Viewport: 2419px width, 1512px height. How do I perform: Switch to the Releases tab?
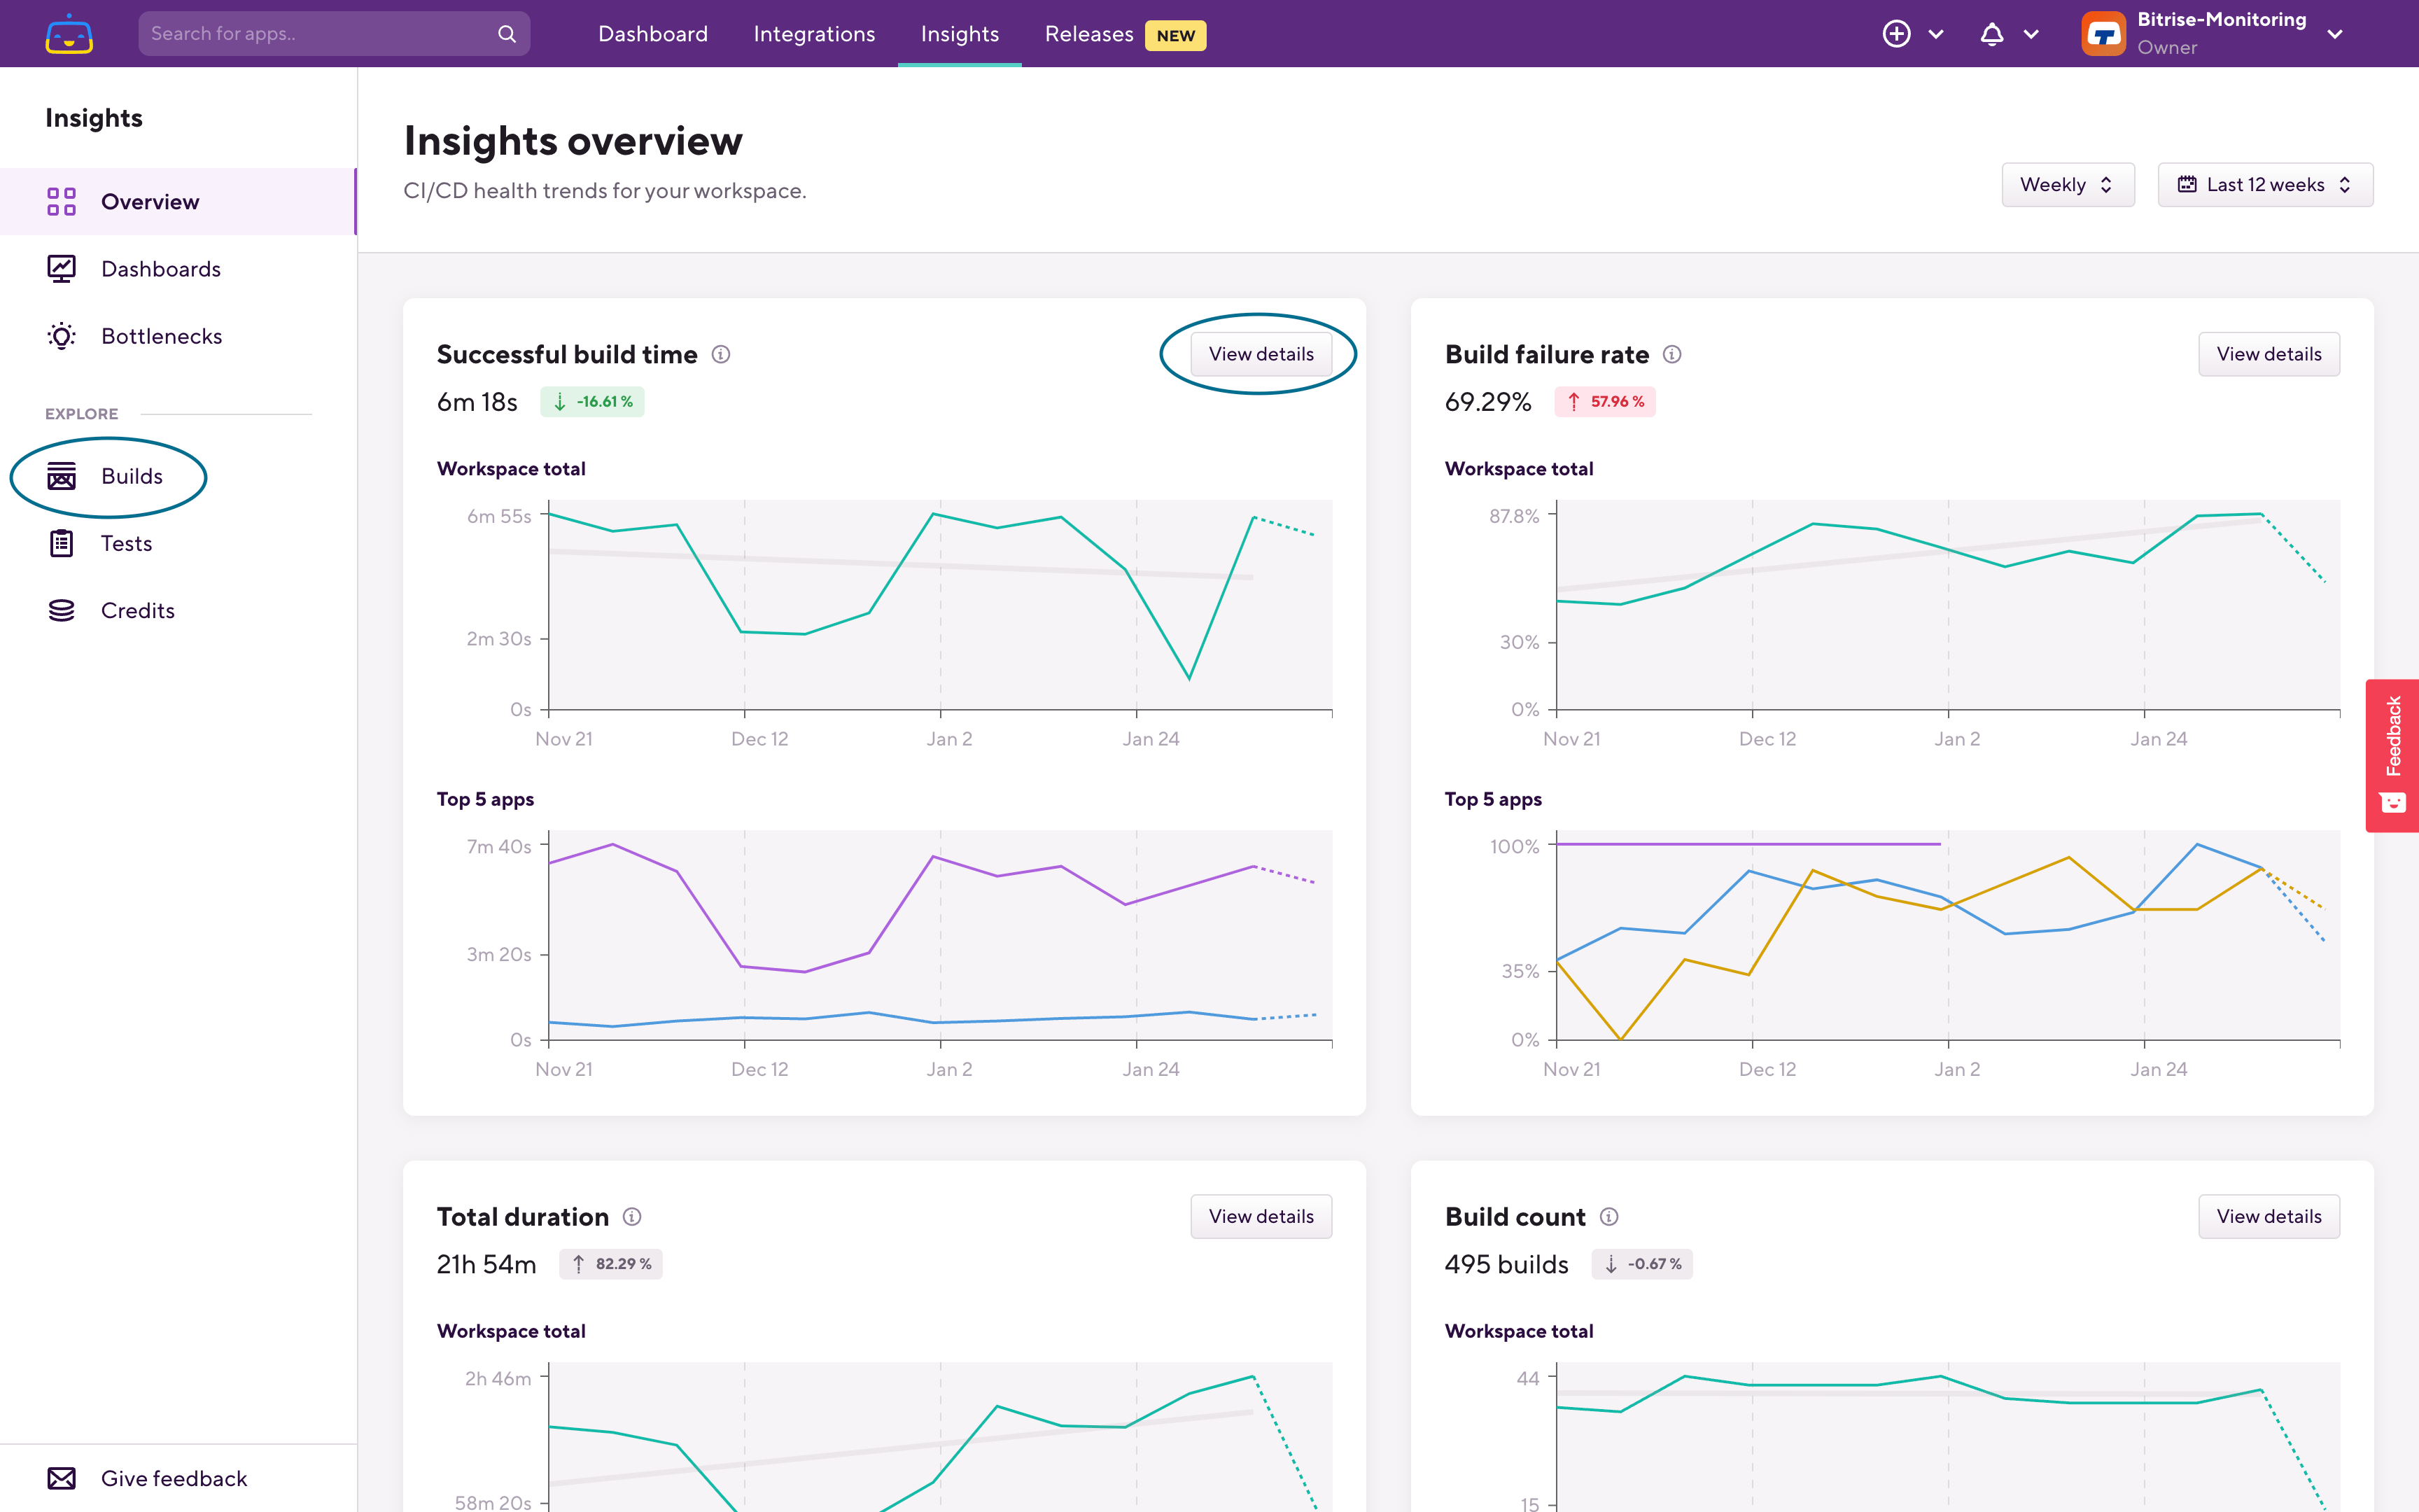tap(1090, 34)
